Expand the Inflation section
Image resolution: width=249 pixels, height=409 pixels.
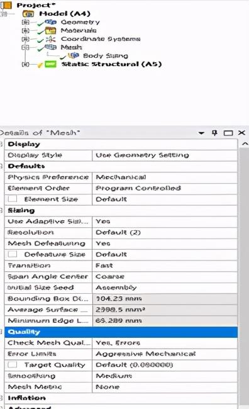[1, 398]
